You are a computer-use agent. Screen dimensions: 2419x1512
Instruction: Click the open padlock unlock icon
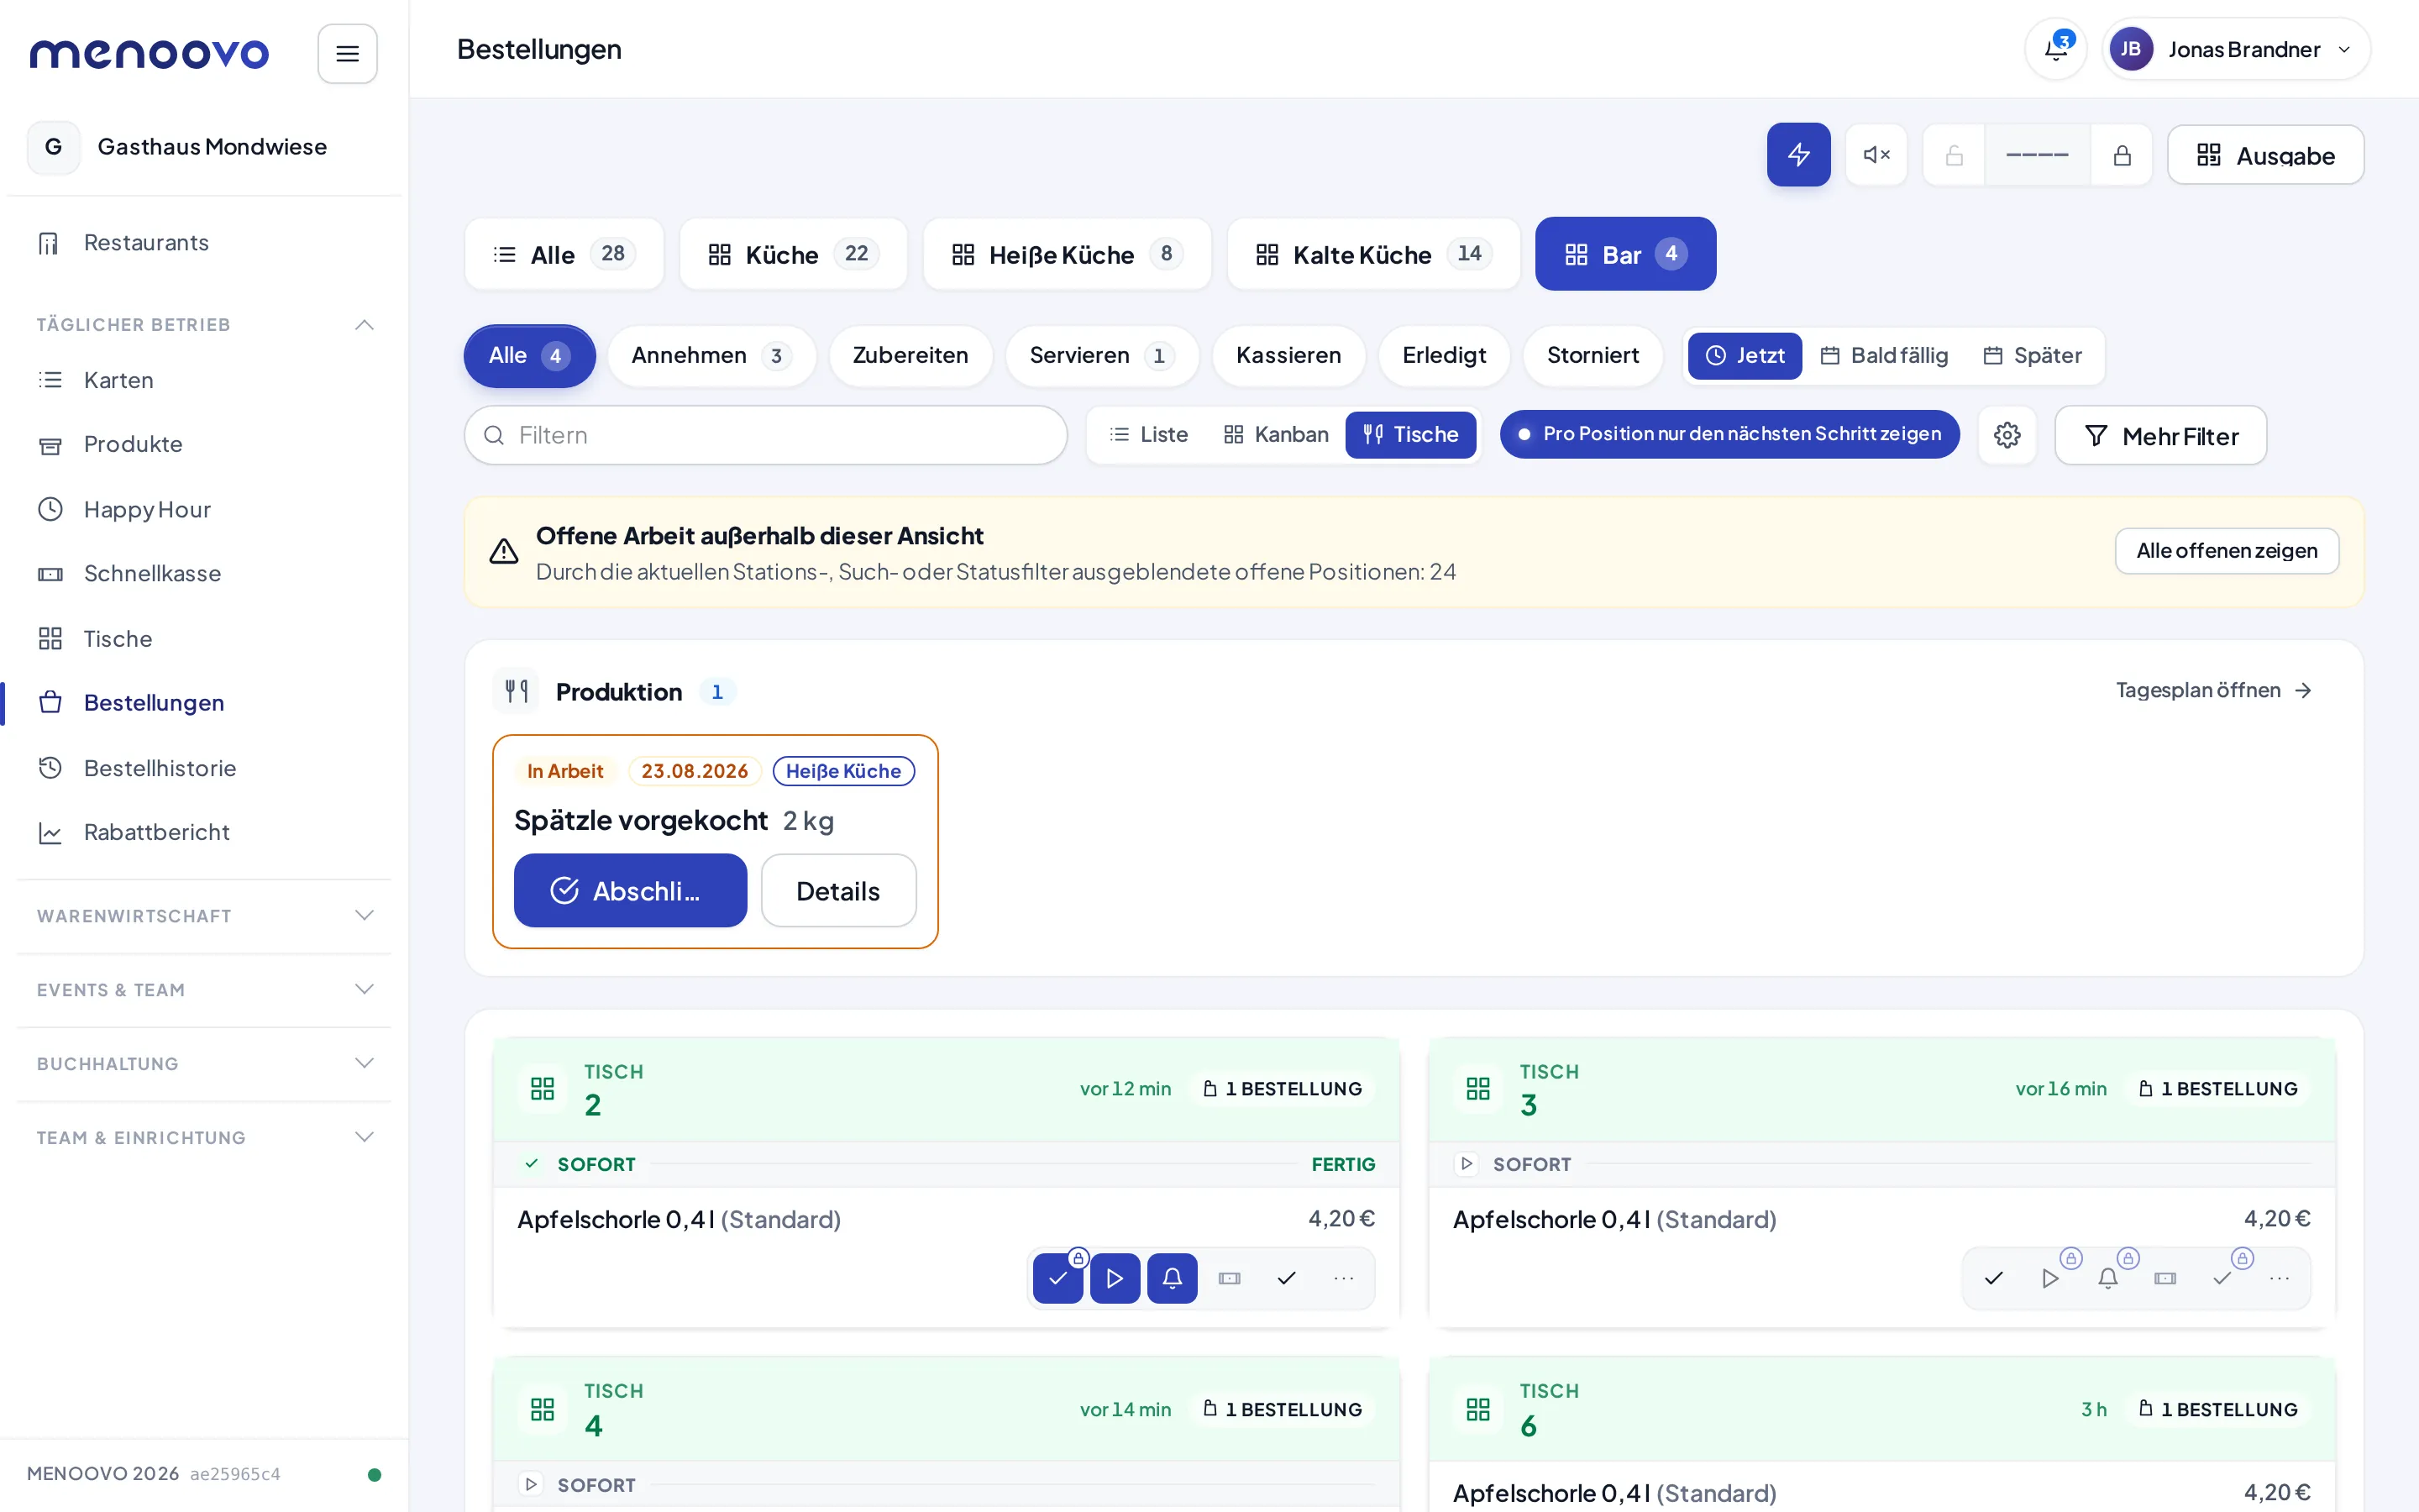coord(1955,155)
